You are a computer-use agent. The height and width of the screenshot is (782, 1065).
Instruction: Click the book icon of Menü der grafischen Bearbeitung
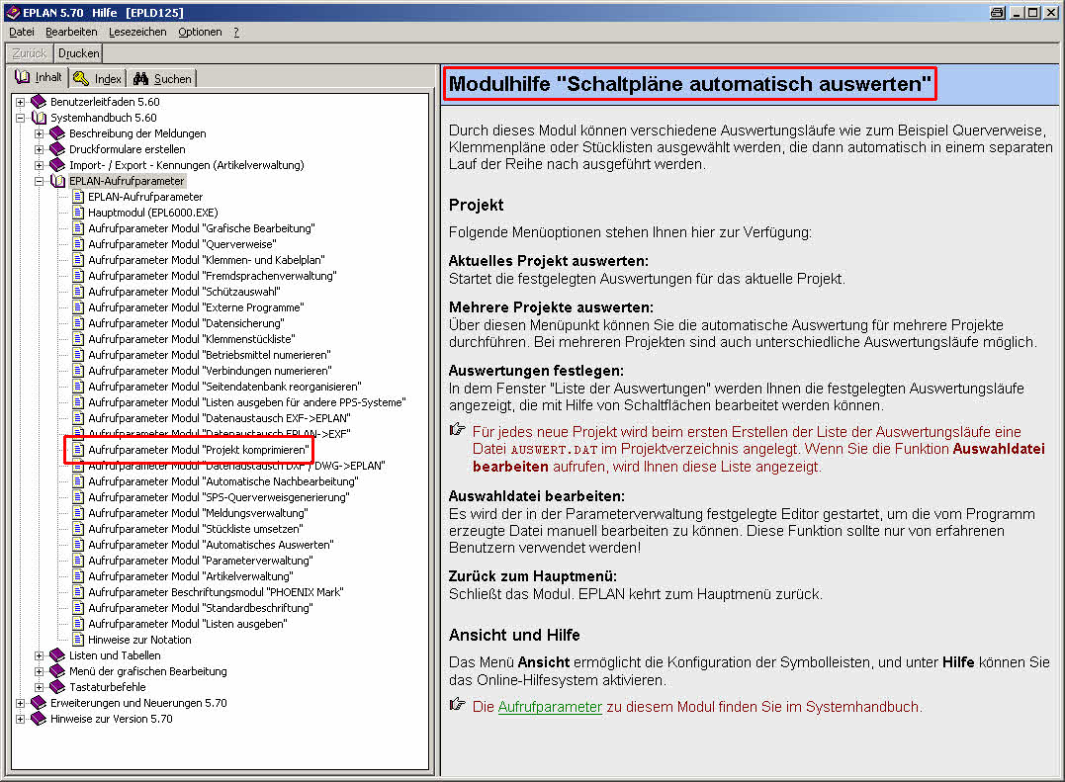coord(57,671)
